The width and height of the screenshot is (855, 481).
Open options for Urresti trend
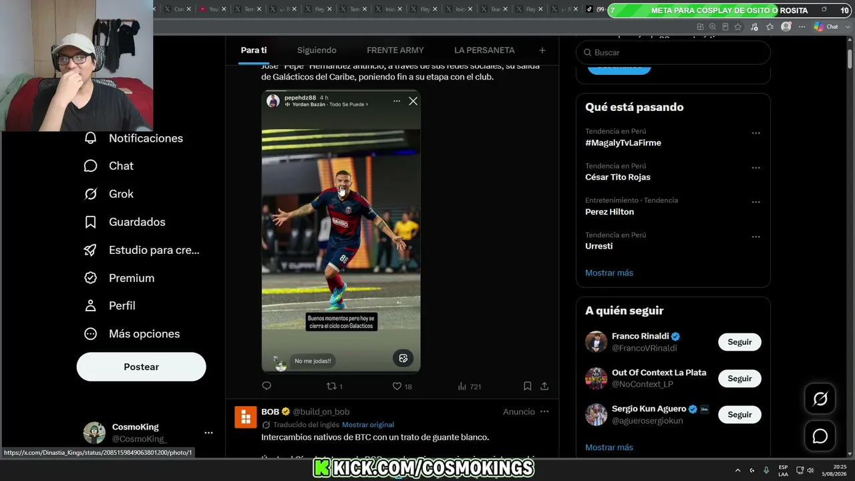coord(755,236)
